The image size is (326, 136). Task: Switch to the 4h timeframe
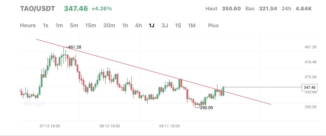139,25
